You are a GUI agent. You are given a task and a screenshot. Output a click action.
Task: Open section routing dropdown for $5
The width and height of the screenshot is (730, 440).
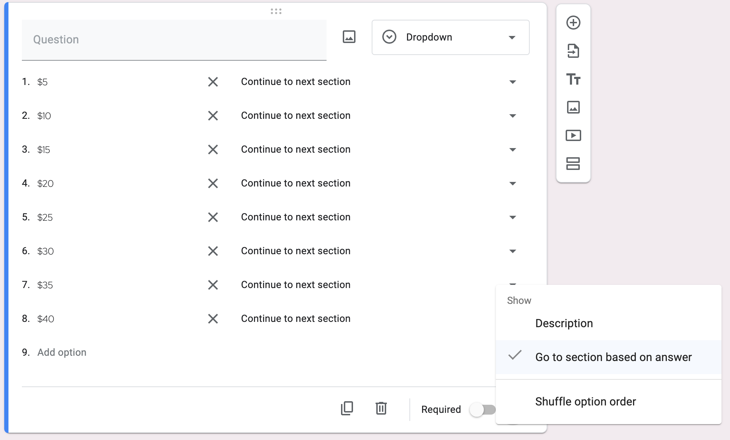point(379,82)
